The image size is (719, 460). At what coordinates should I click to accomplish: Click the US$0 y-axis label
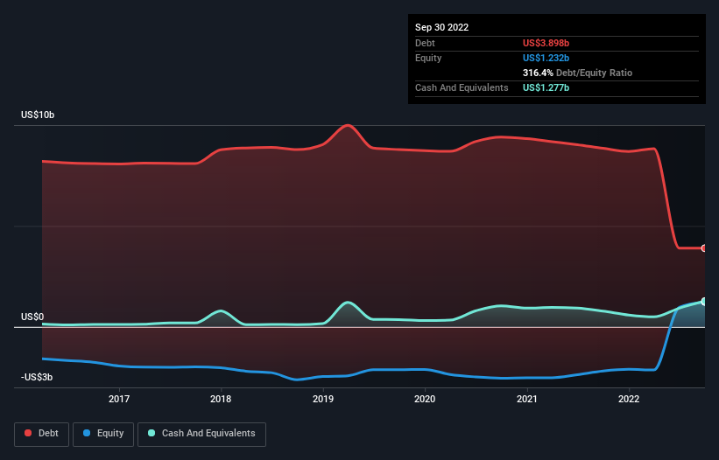click(x=32, y=317)
